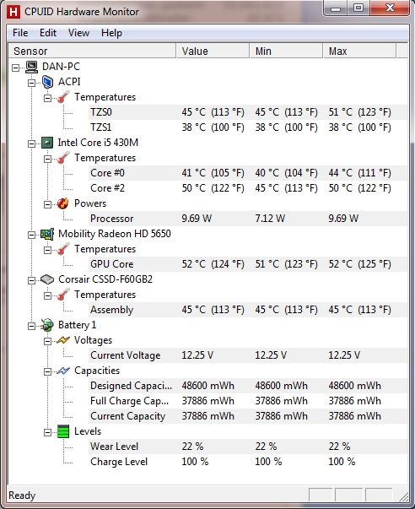Image resolution: width=415 pixels, height=509 pixels.
Task: Click TZS0 max value 51 °C (123 °F)
Action: click(360, 112)
